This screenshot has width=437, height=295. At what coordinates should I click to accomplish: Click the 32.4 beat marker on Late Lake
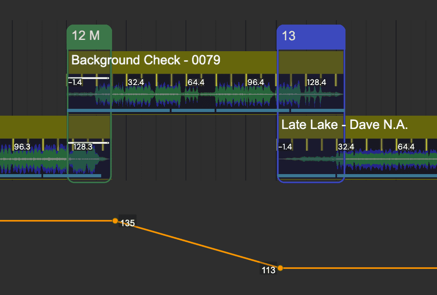(x=346, y=146)
